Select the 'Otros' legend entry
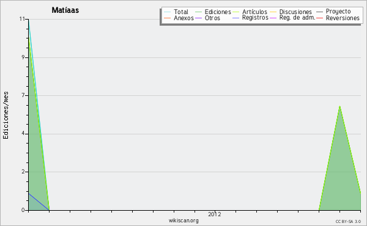367x226 pixels. pyautogui.click(x=212, y=18)
